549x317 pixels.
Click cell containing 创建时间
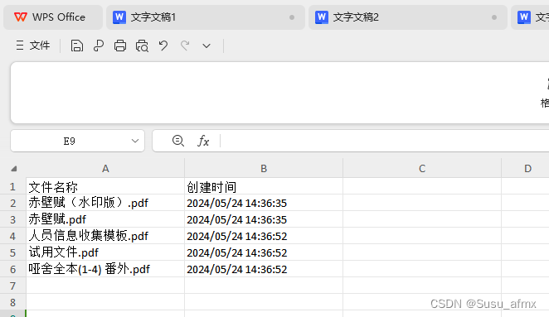point(264,186)
